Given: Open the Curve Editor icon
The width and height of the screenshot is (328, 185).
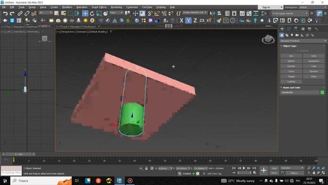Looking at the screenshot, I should pyautogui.click(x=249, y=13).
